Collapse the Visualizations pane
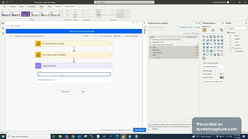 tap(223, 23)
